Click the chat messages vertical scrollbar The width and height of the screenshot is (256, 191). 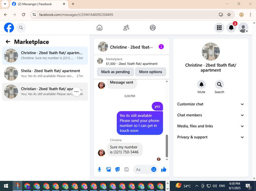coord(167,145)
